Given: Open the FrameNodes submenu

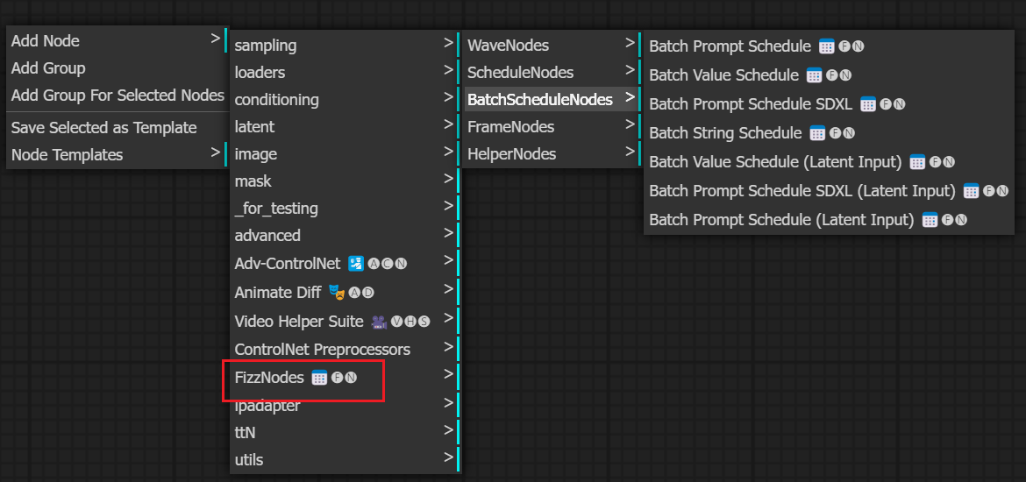Looking at the screenshot, I should pos(510,127).
